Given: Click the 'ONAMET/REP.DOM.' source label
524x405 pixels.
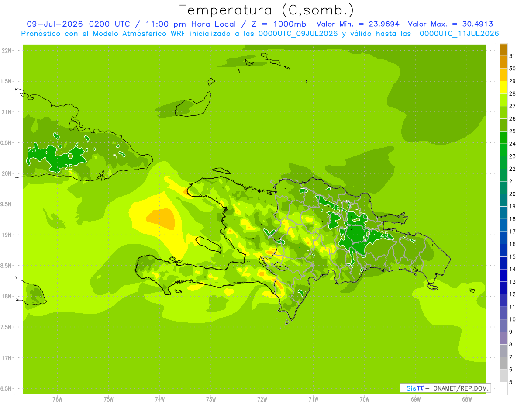Looking at the screenshot, I should pos(461,388).
